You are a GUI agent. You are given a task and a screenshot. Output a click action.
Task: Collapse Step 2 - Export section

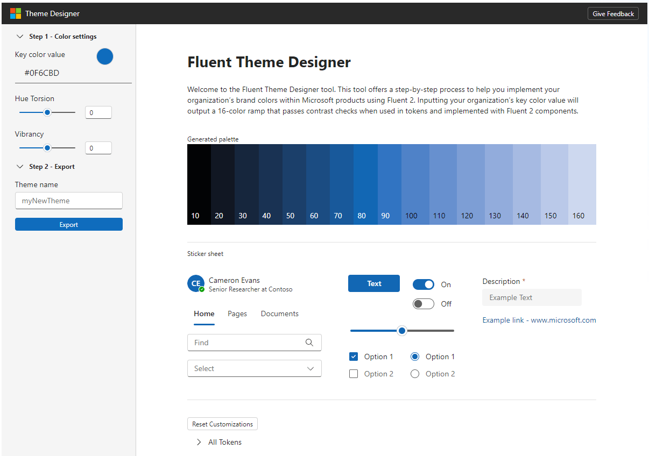coord(20,167)
